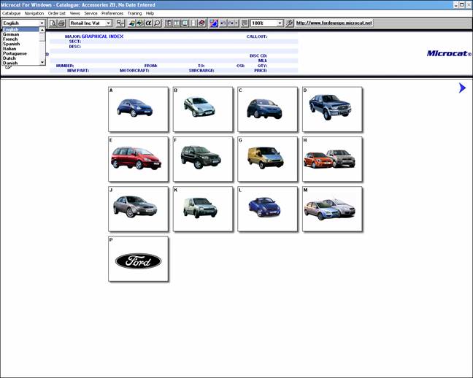Open the Preferences menu

(x=112, y=13)
